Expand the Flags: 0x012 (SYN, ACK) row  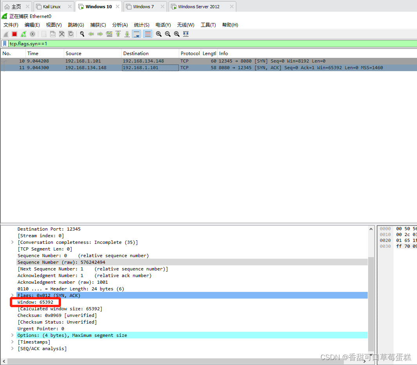(x=12, y=295)
